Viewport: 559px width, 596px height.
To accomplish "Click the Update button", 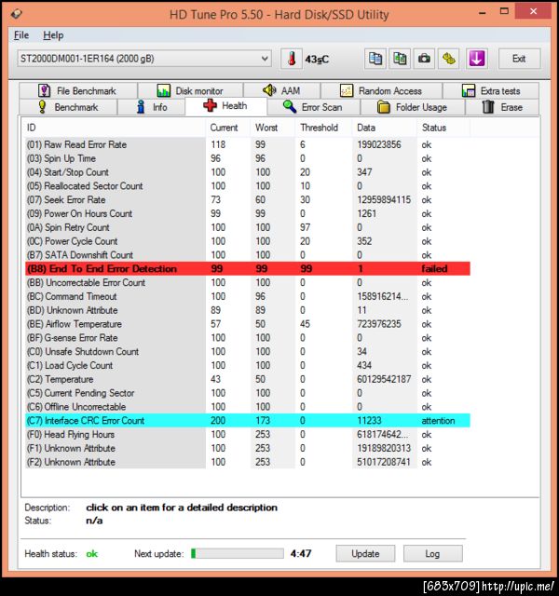I will tap(365, 553).
